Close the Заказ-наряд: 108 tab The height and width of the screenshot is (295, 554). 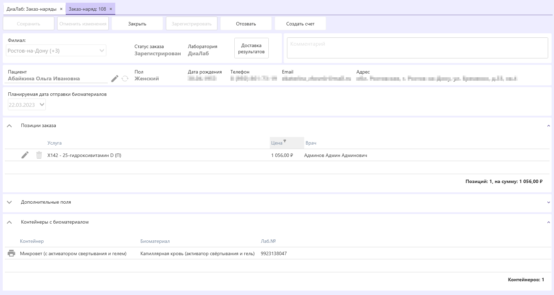coord(110,9)
